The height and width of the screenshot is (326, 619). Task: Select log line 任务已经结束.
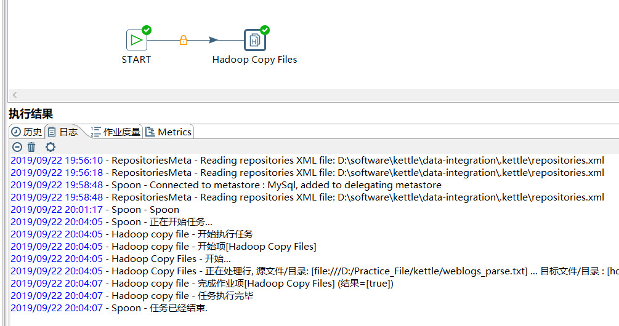pos(109,308)
